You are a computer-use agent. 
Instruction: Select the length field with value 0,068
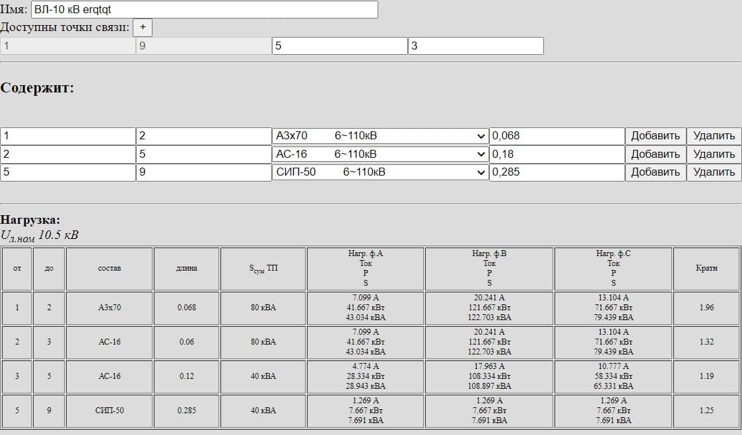coord(556,136)
